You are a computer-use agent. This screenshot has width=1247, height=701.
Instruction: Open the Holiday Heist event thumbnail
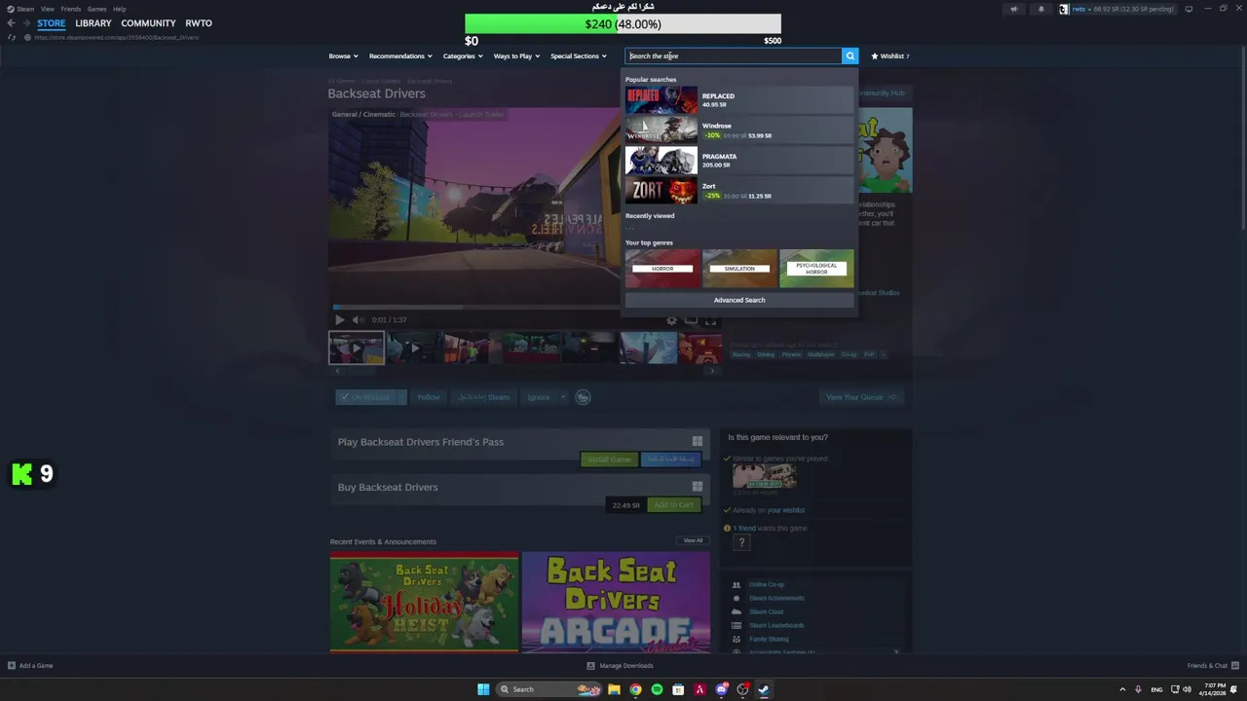[424, 602]
